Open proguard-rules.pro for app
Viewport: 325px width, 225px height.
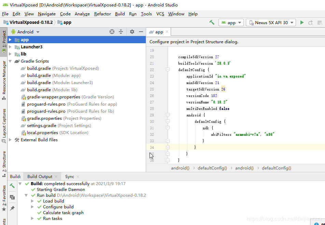click(69, 104)
